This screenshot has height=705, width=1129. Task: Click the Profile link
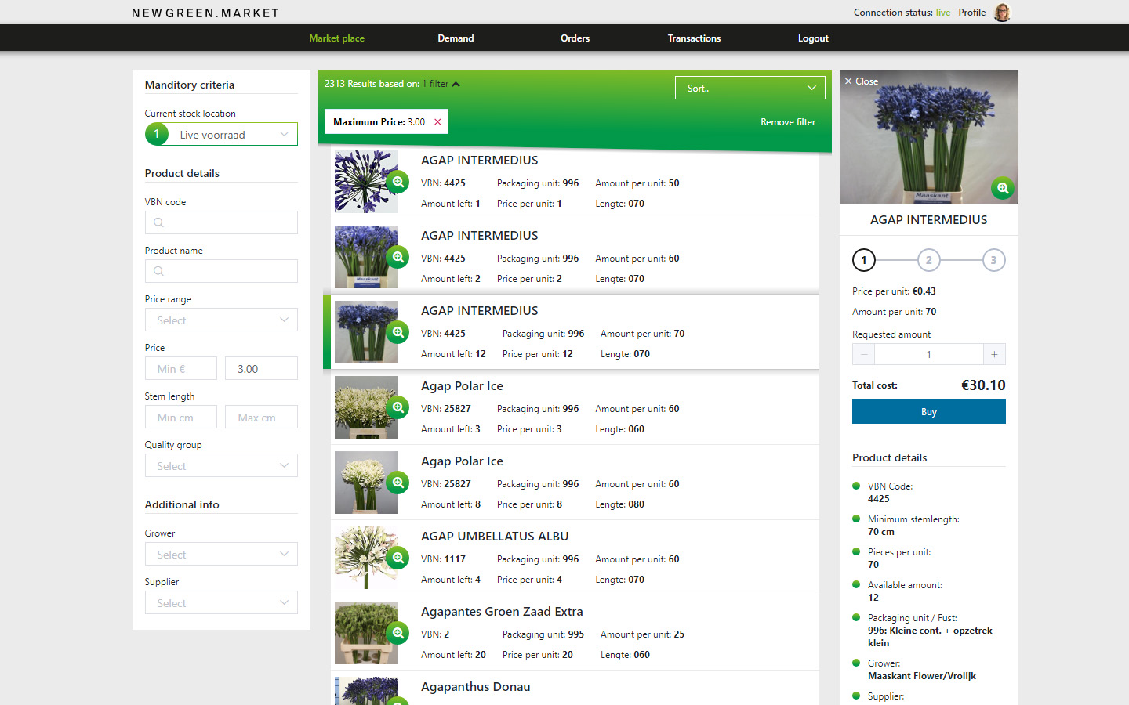click(972, 13)
